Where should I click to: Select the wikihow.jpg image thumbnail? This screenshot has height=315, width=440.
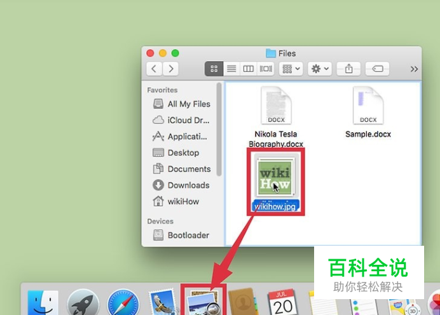[x=275, y=177]
